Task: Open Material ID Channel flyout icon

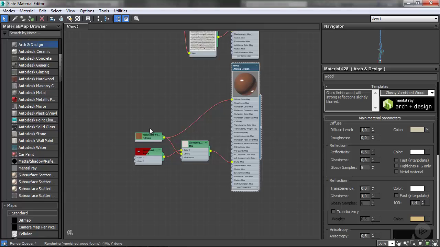Action: tap(88, 19)
